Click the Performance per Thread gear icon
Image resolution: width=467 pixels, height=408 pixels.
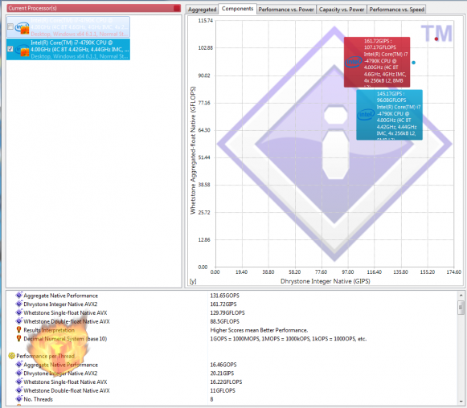click(11, 356)
